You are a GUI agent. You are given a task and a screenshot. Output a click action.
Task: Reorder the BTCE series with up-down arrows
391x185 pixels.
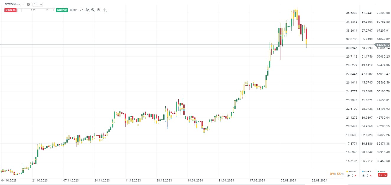point(367,176)
